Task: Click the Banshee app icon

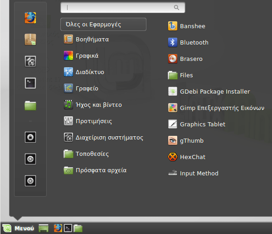Action: pyautogui.click(x=173, y=26)
